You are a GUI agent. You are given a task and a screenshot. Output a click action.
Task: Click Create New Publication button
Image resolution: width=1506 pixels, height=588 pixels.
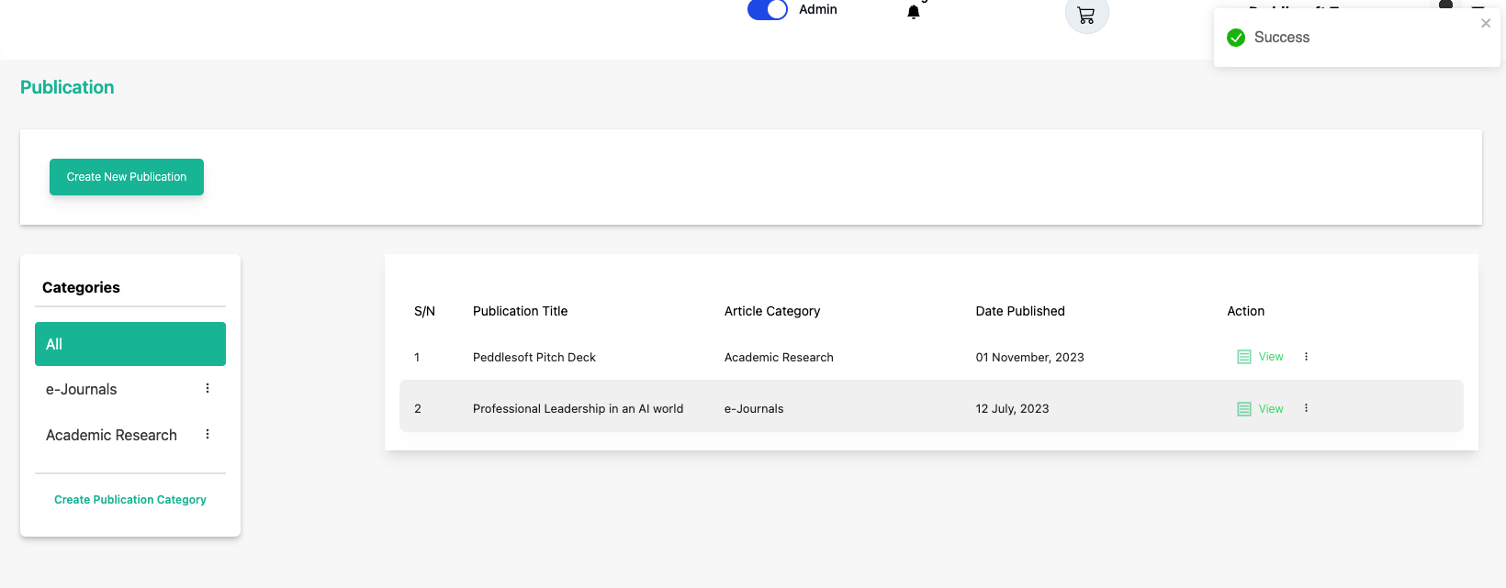(x=127, y=177)
